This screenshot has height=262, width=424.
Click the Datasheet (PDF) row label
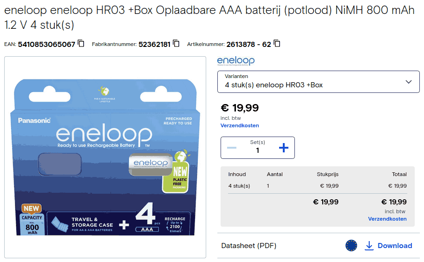pyautogui.click(x=249, y=246)
